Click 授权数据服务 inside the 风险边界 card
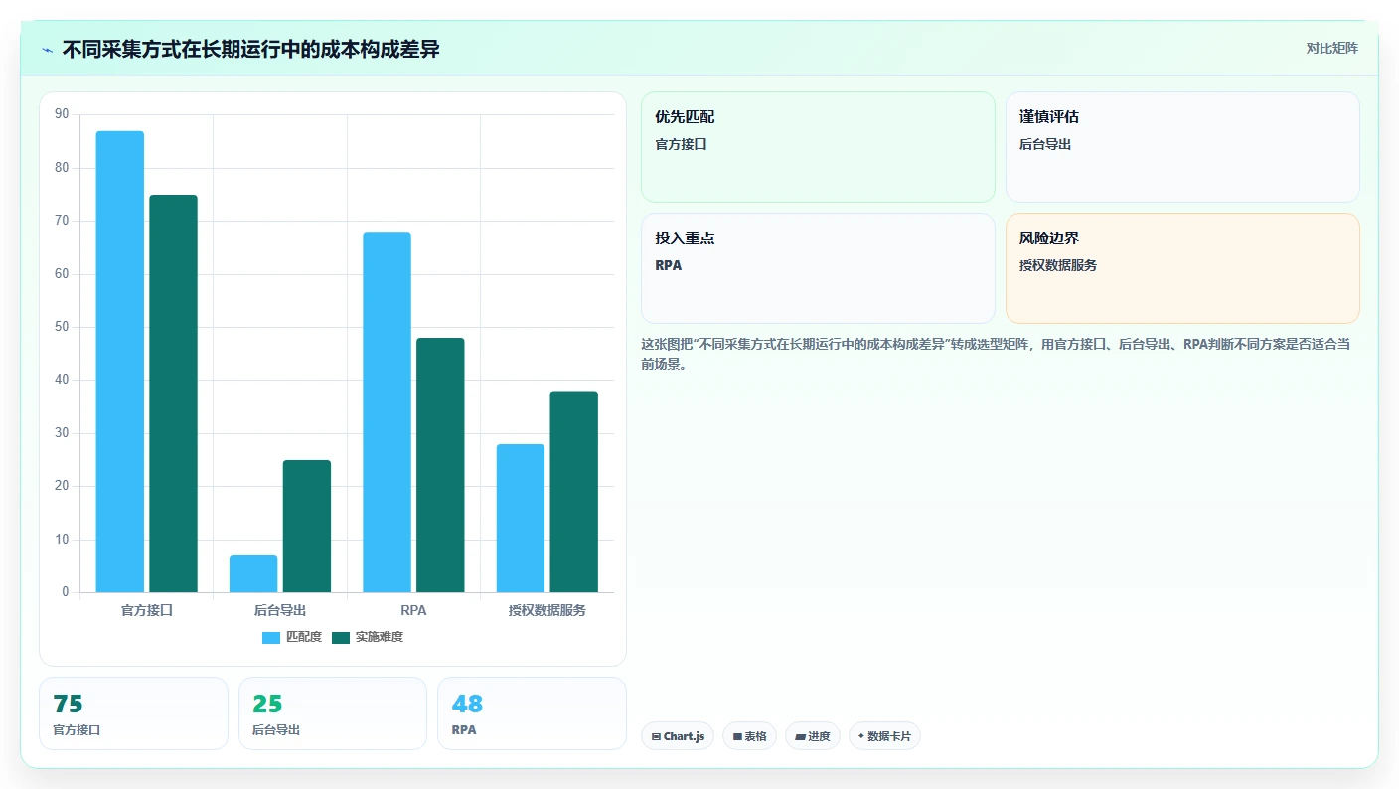Image resolution: width=1399 pixels, height=789 pixels. (x=1058, y=265)
